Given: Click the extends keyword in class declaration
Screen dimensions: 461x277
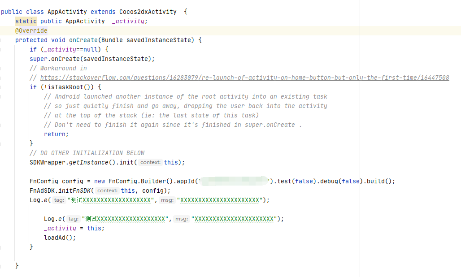Looking at the screenshot, I should pos(103,12).
